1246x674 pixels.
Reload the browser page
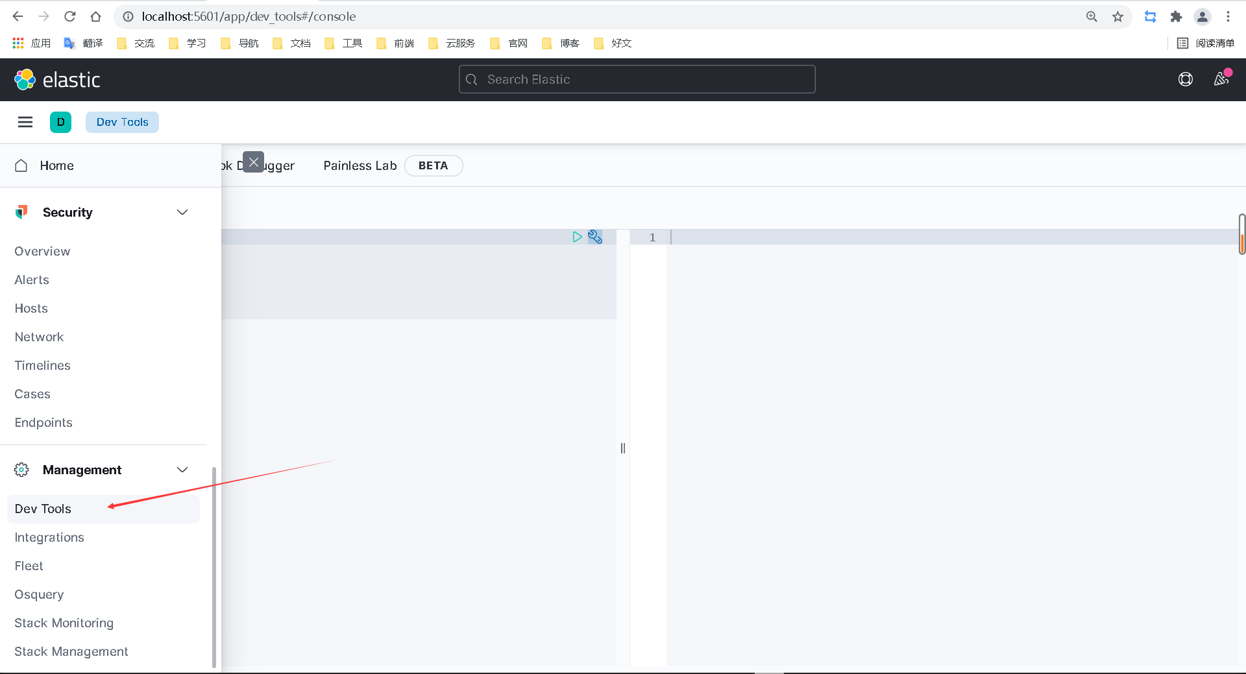click(70, 16)
